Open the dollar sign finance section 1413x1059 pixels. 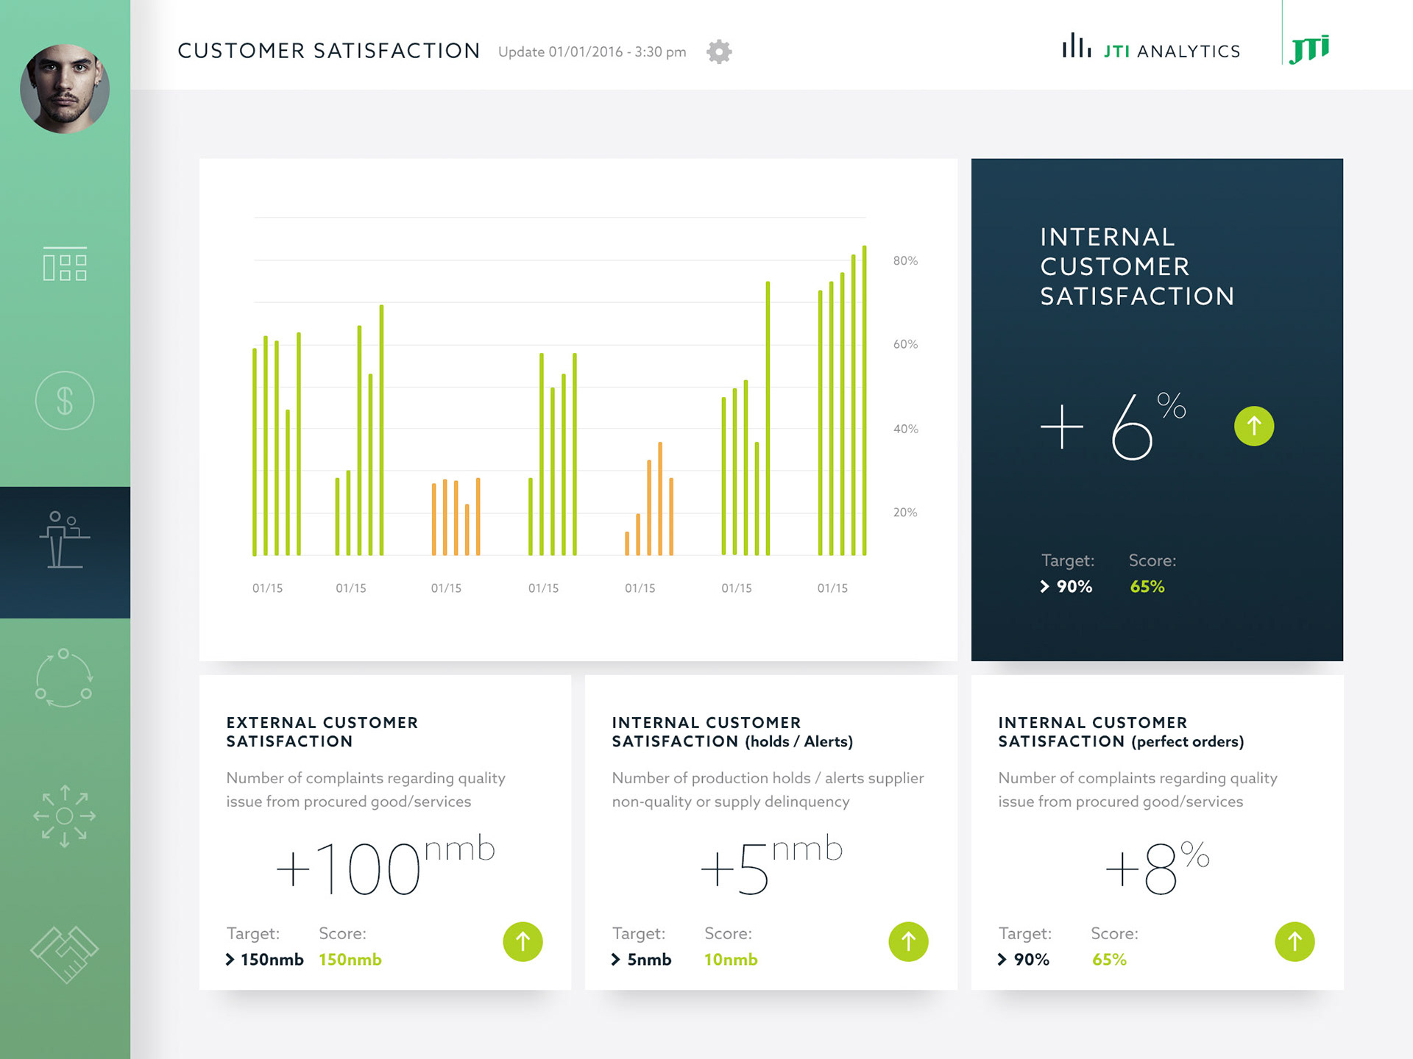65,401
